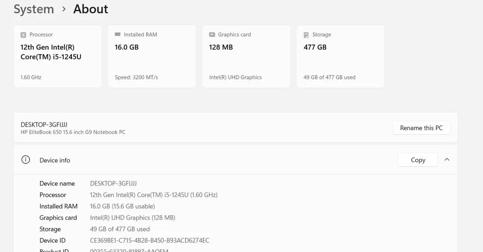
Task: Select 'Intel(R) UHD Graphics (128 MB)' value
Action: [132, 218]
